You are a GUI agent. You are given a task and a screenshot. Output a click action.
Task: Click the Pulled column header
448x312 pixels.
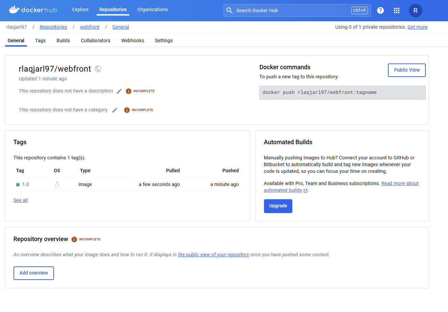173,171
